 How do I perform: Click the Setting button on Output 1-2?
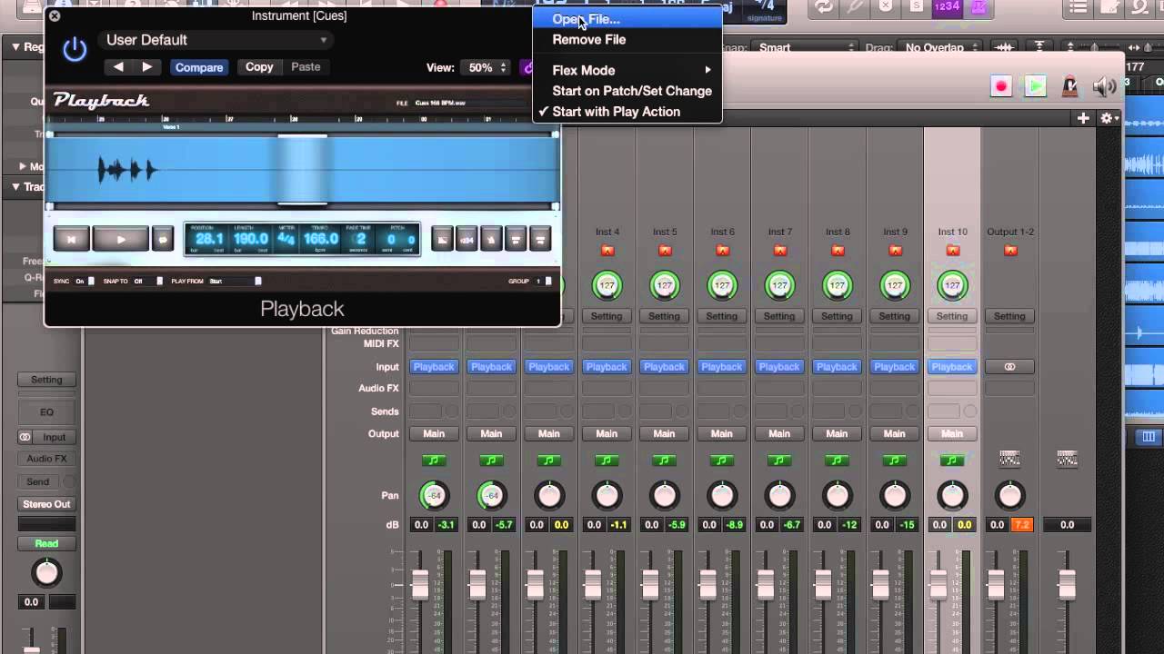(1009, 316)
